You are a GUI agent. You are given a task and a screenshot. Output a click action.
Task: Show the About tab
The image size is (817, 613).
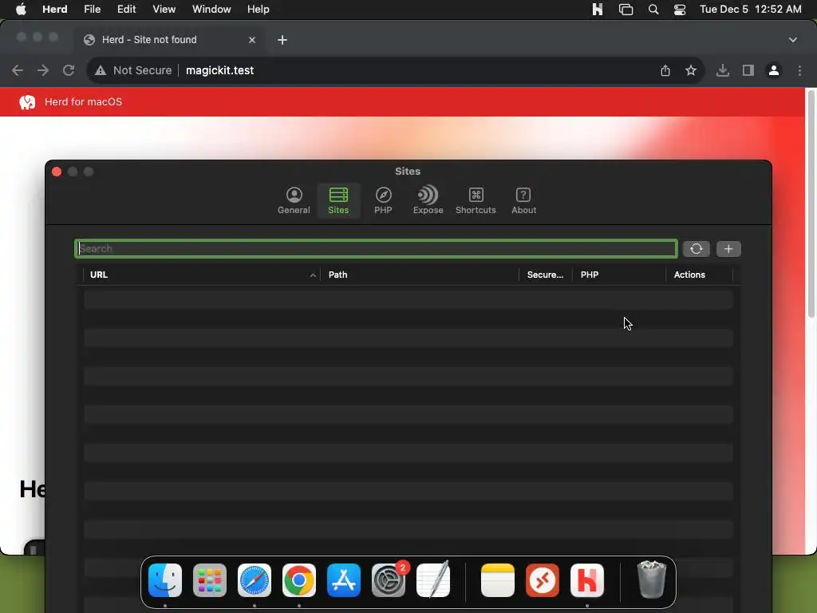523,200
